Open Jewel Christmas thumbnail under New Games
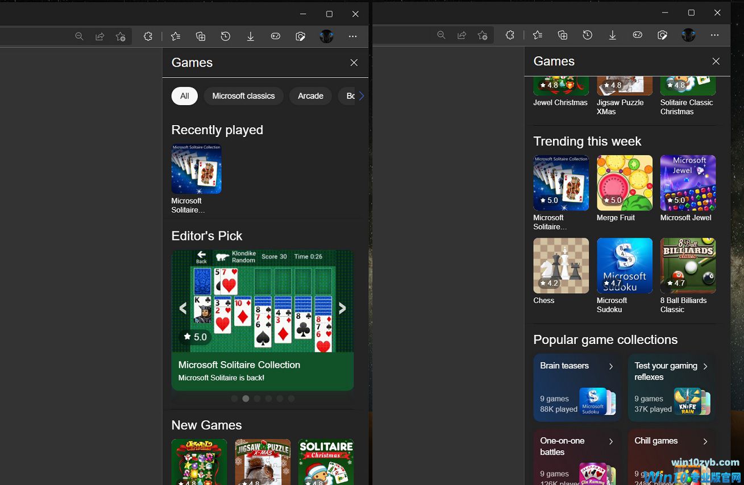 [199, 462]
